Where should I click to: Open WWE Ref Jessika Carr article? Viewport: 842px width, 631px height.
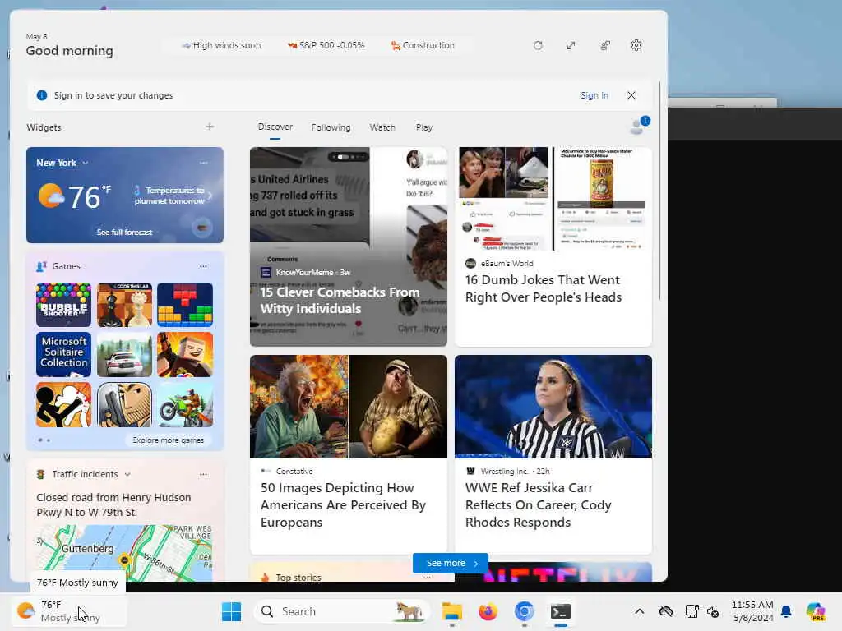pyautogui.click(x=553, y=454)
